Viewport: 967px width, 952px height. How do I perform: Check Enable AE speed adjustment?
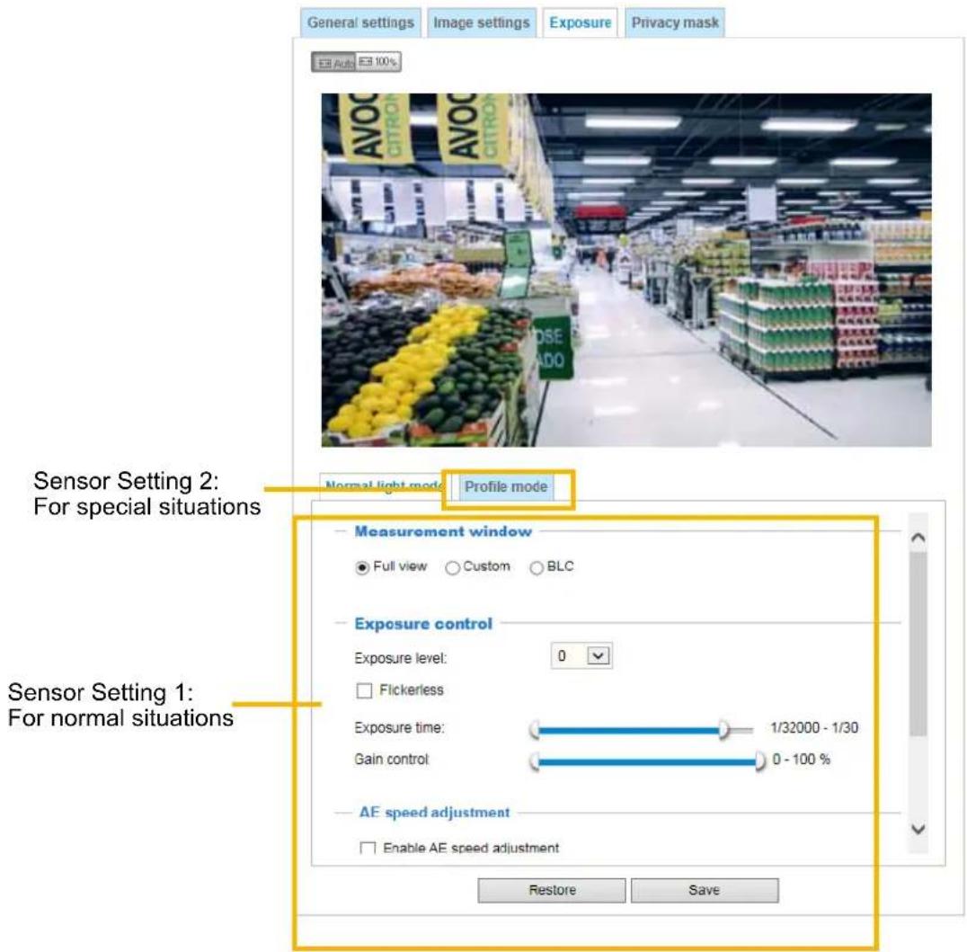point(368,848)
